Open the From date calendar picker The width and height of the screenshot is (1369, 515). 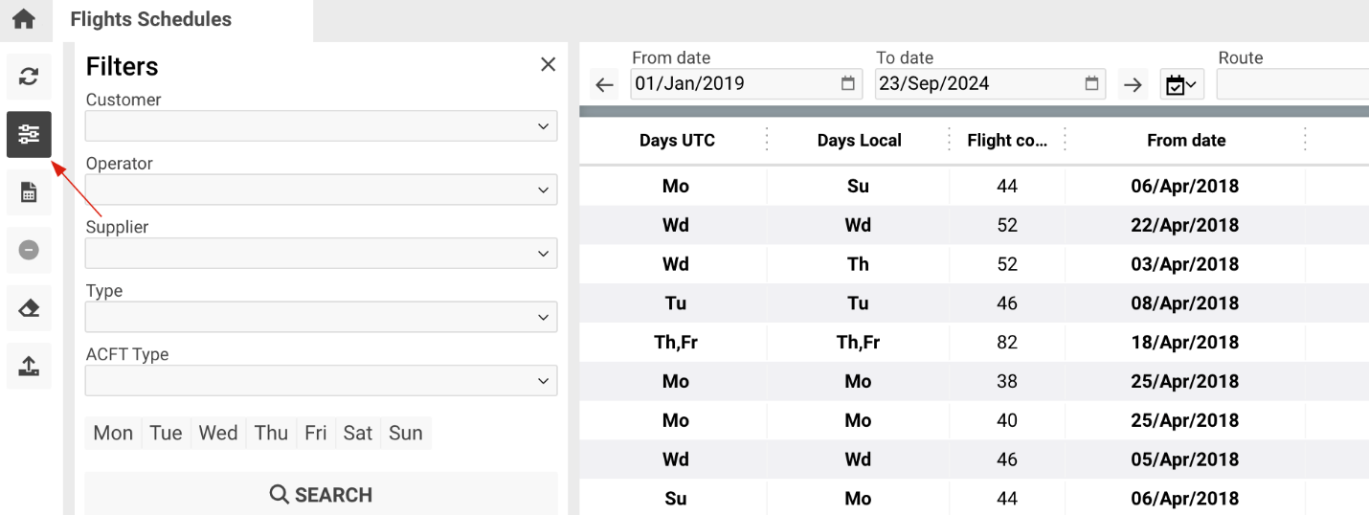[x=847, y=84]
